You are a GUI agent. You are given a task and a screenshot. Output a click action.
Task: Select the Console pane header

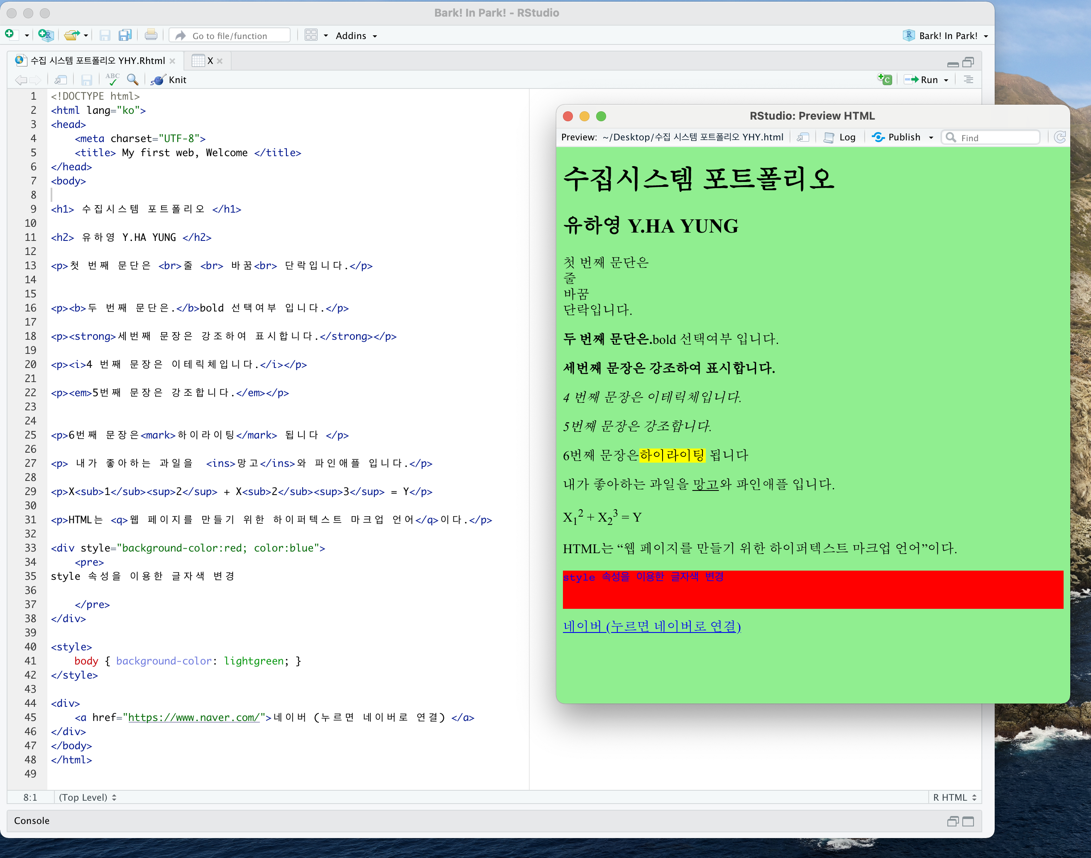click(x=494, y=821)
